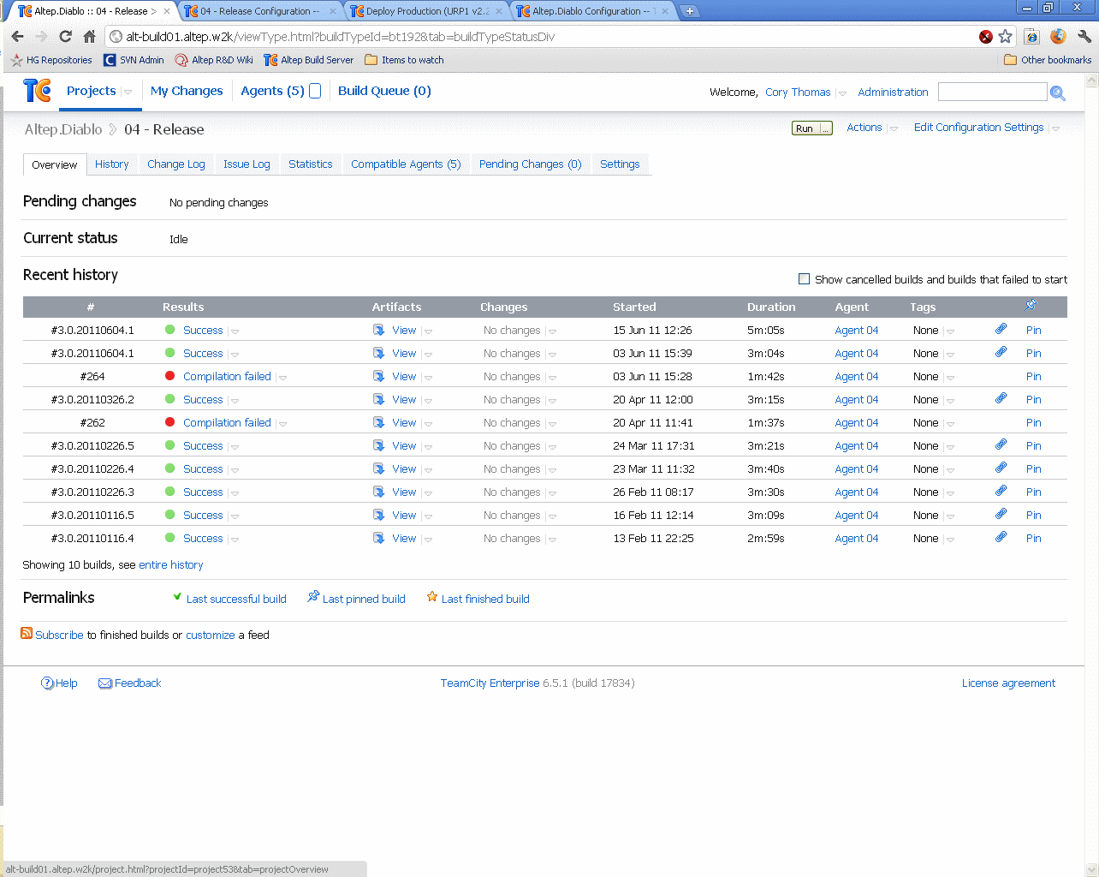This screenshot has height=877, width=1099.
Task: Expand No changes dropdown for #262
Action: pos(552,424)
